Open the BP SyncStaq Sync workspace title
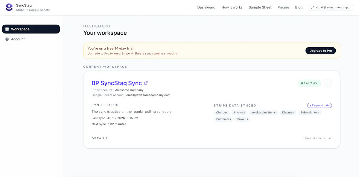The width and height of the screenshot is (359, 177). click(117, 83)
